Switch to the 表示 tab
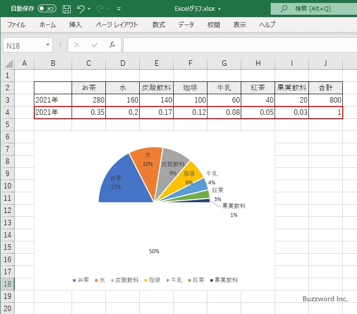The image size is (357, 314). (239, 25)
